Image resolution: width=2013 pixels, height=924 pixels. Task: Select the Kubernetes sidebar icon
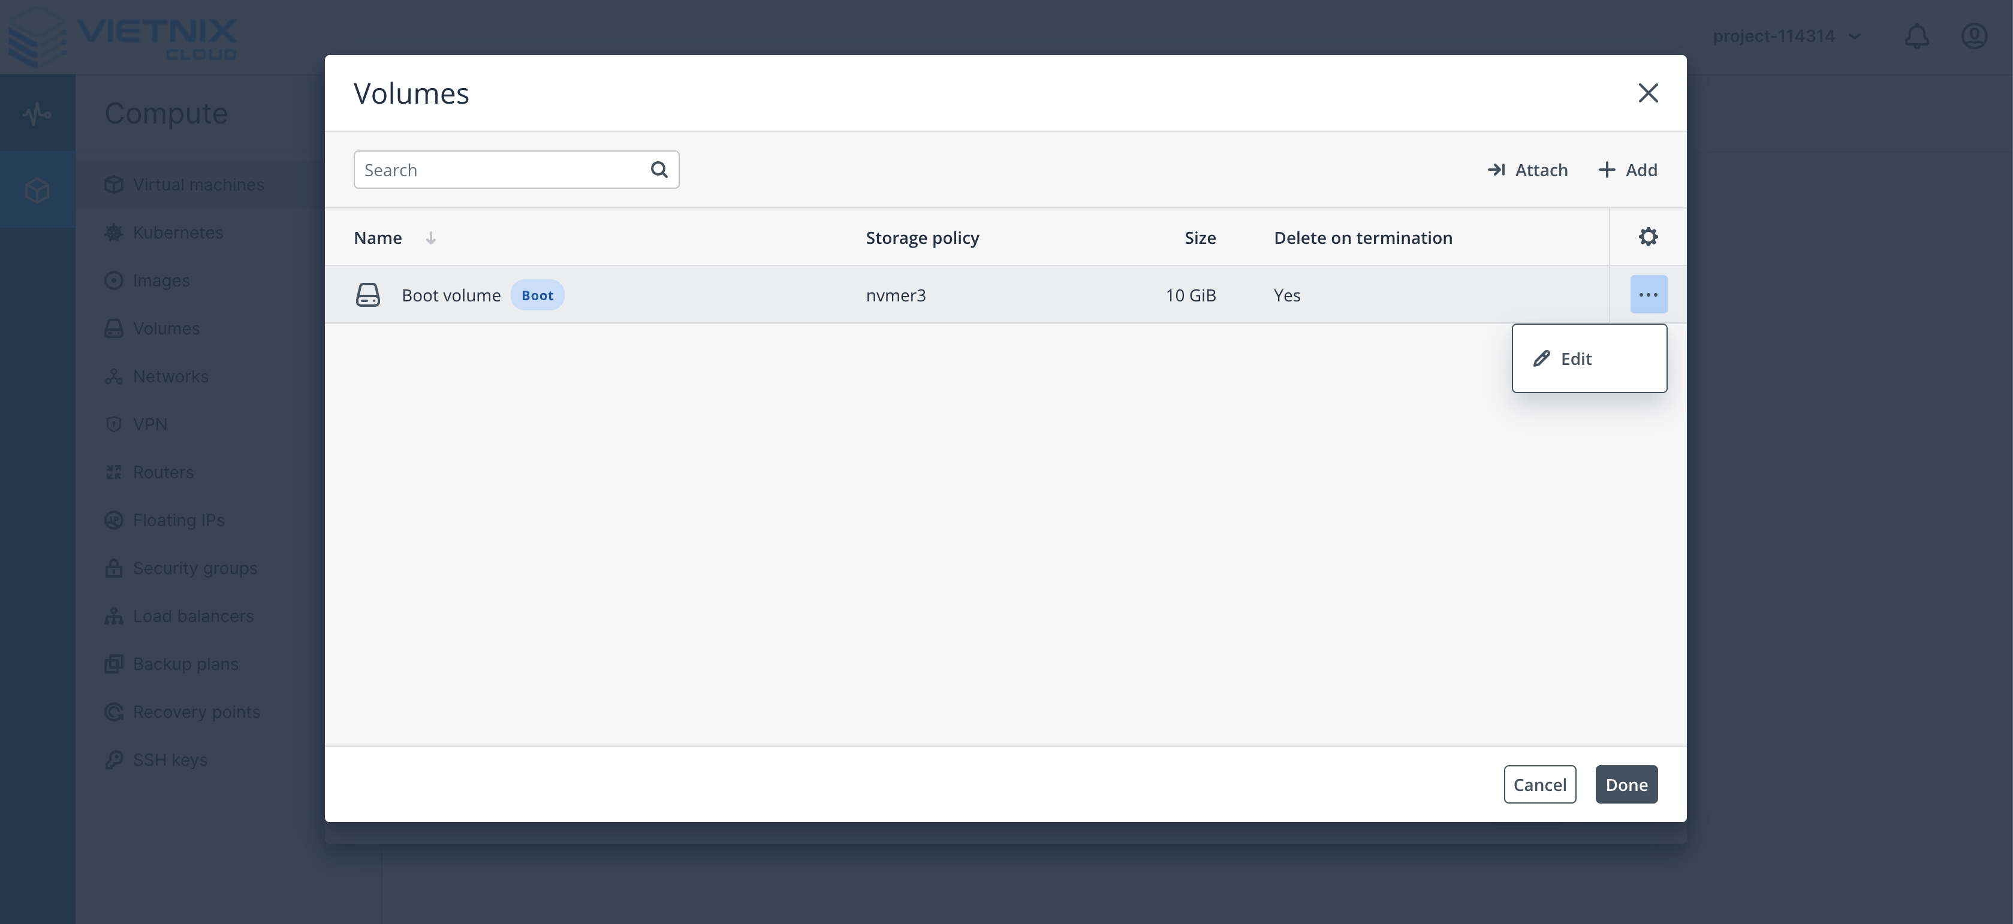113,232
